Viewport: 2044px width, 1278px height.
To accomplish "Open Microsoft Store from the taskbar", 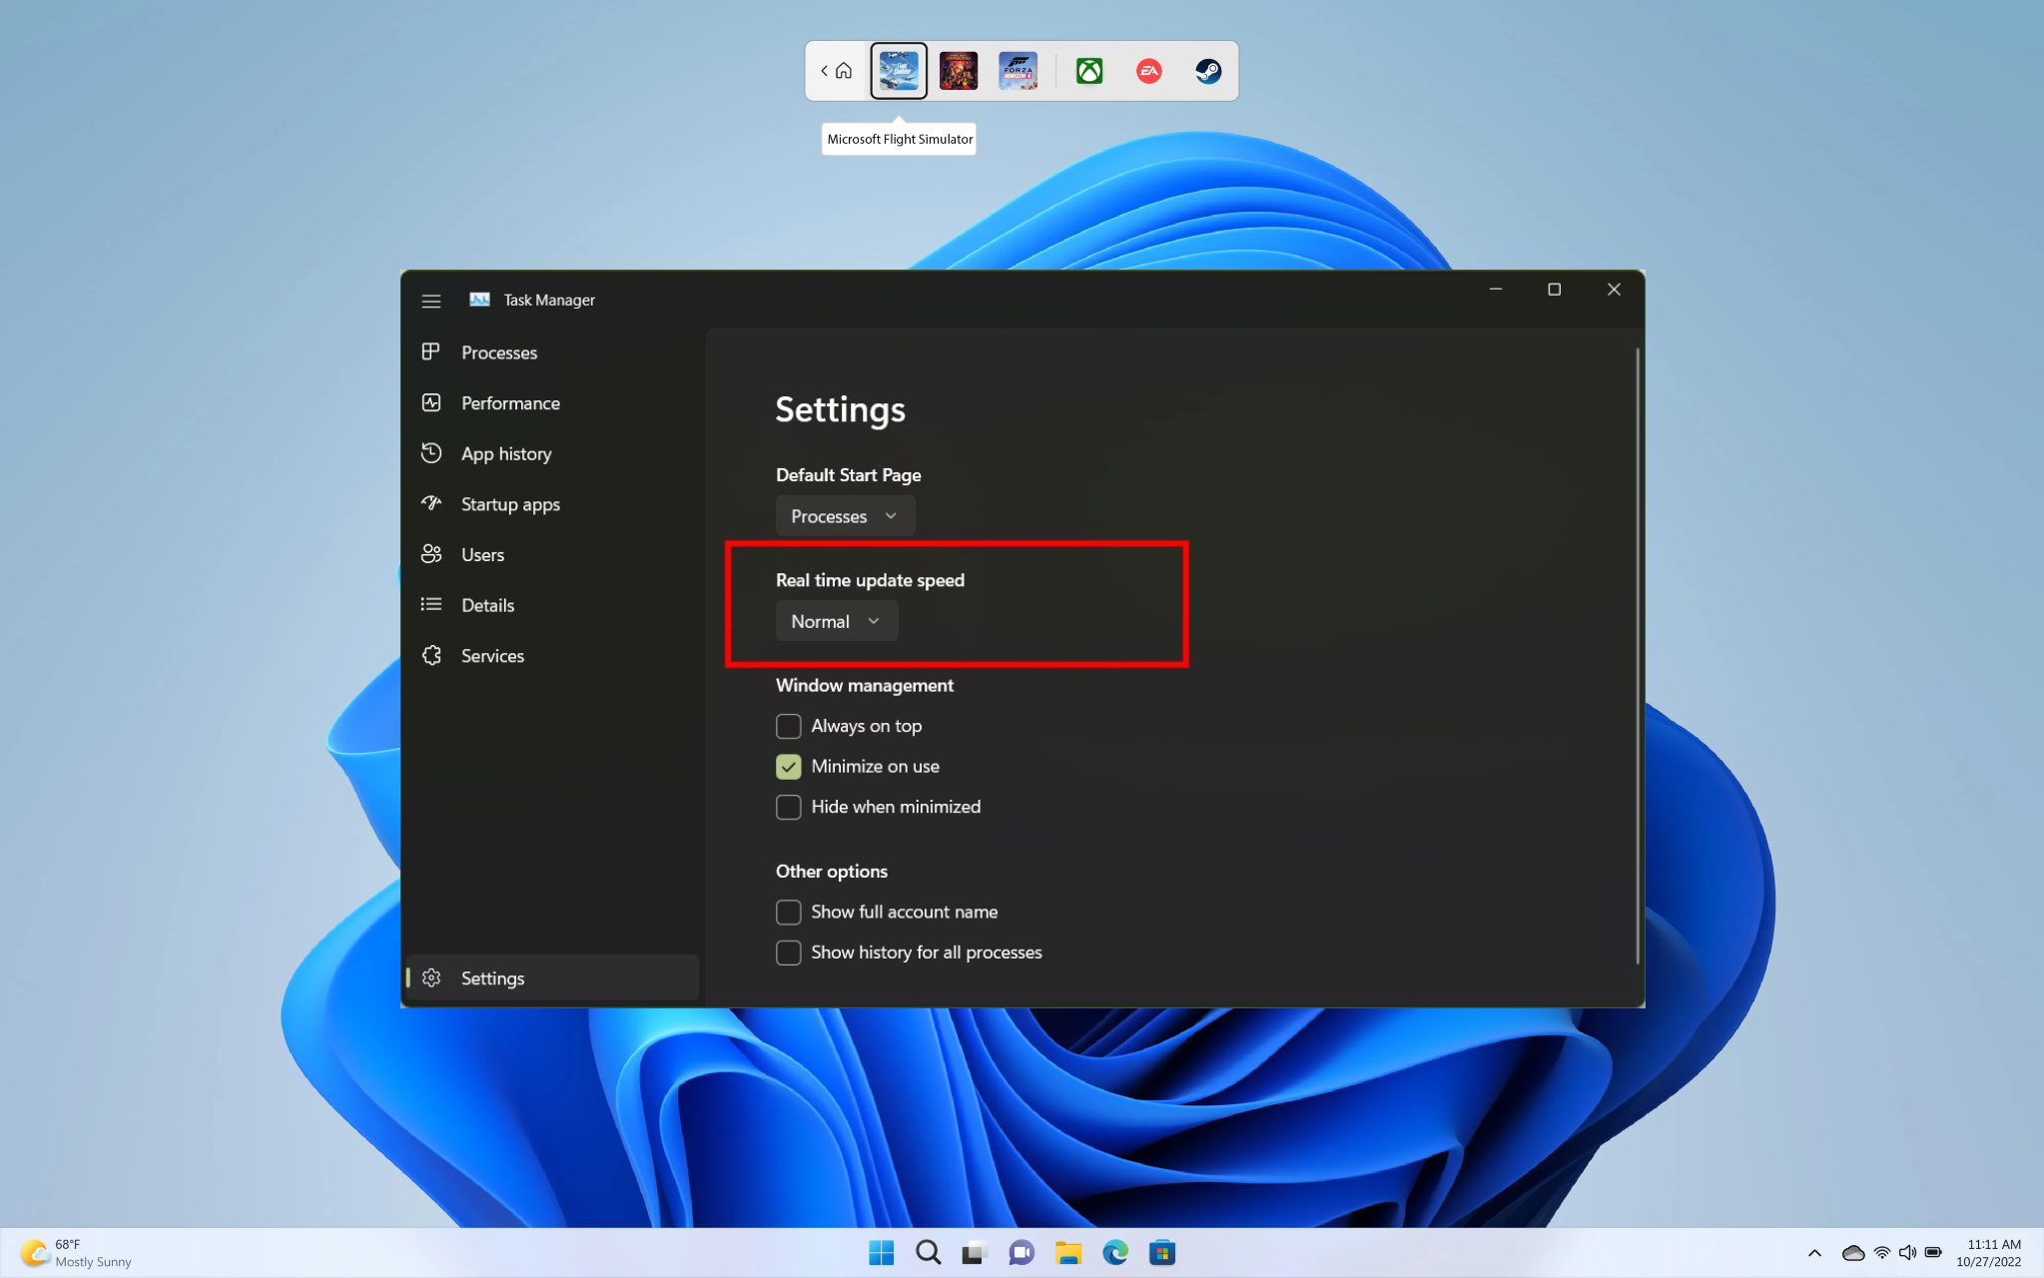I will (x=1162, y=1252).
